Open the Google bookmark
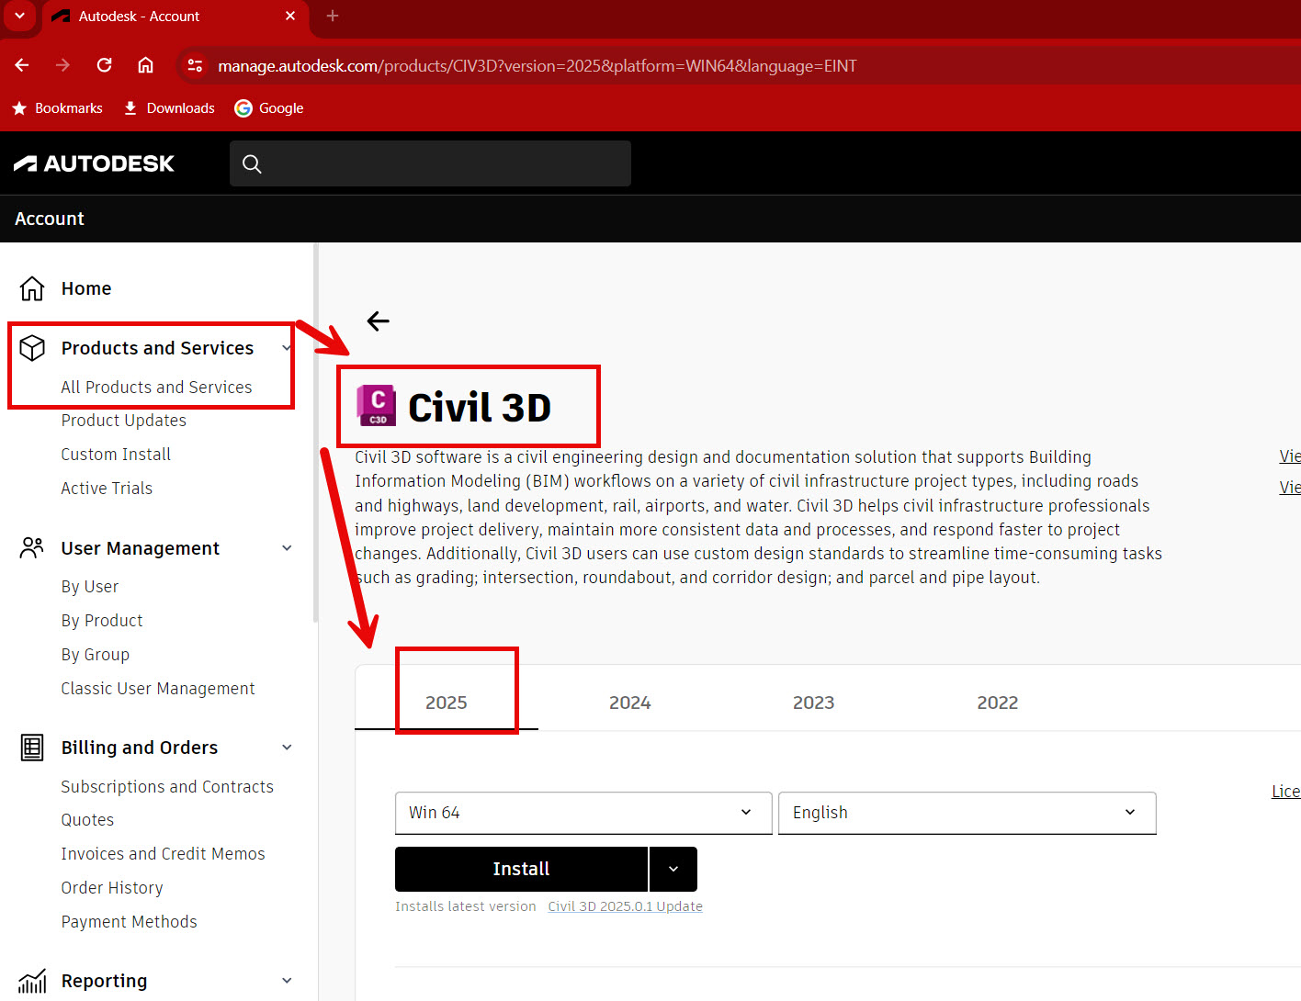Viewport: 1301px width, 1001px height. [x=269, y=108]
